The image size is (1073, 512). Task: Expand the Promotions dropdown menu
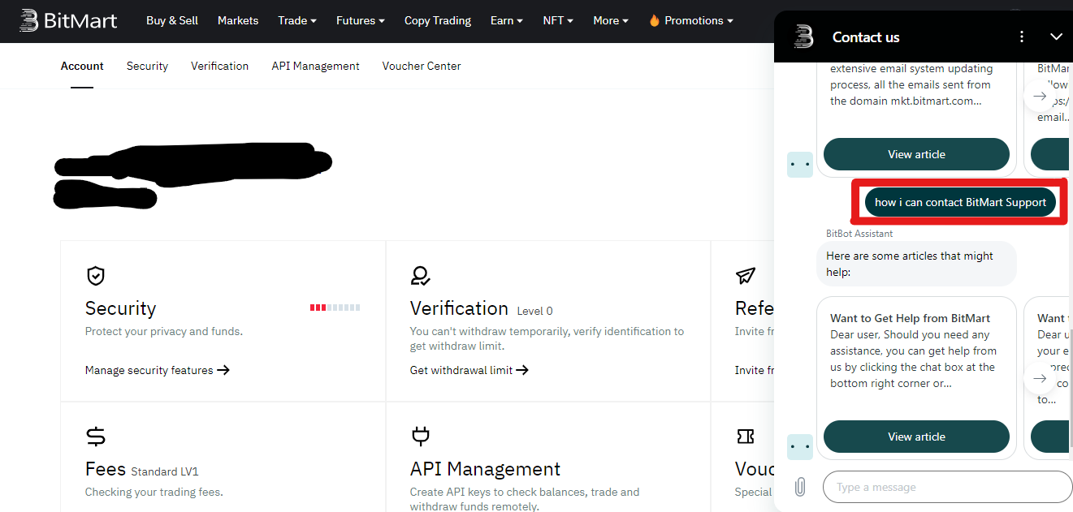690,20
